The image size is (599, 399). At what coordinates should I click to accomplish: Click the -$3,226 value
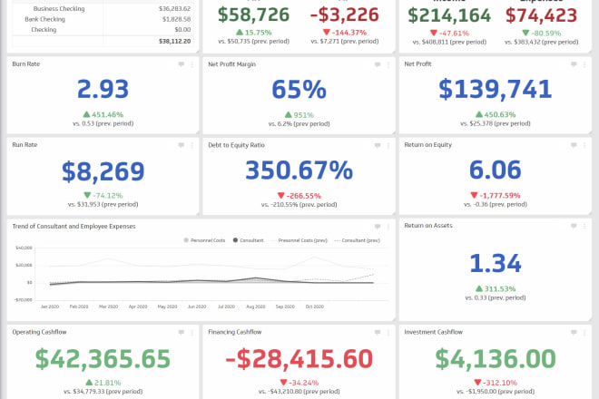point(344,15)
